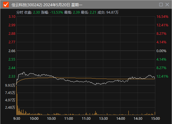Click the 15:00 time axis label
The width and height of the screenshot is (172, 124).
point(155,119)
